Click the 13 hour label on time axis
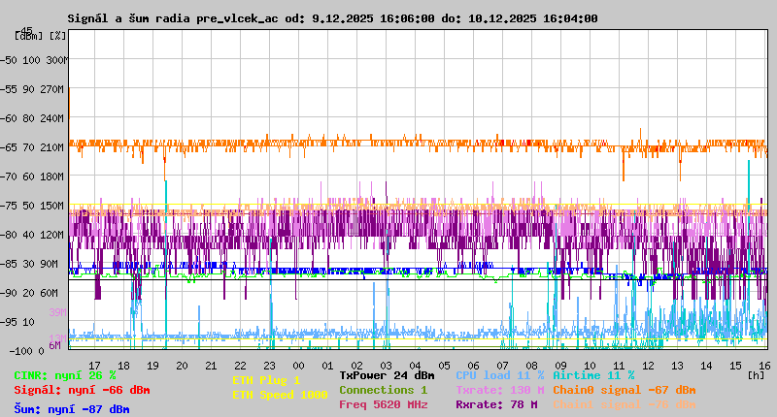 point(677,366)
